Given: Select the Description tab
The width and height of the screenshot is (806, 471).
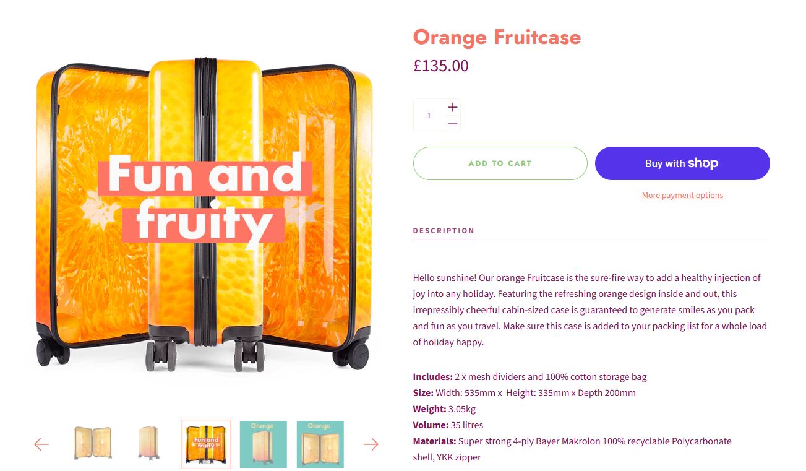Looking at the screenshot, I should [x=444, y=231].
